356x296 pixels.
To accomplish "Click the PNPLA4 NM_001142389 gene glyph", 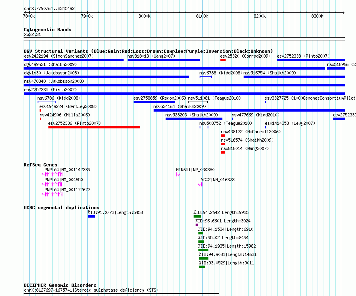I will click(52, 174).
